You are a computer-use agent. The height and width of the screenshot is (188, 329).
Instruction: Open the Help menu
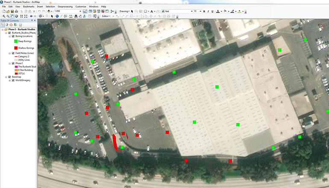point(104,6)
